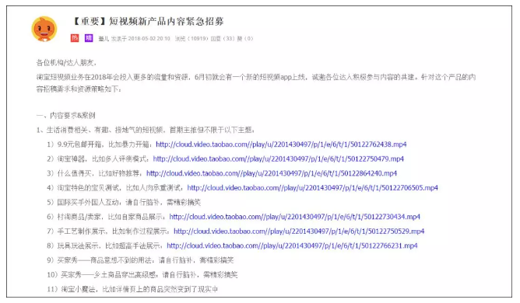Click item 4 text 淘宝特色的宝贝测试
This screenshot has height=303, width=520.
[x=88, y=188]
